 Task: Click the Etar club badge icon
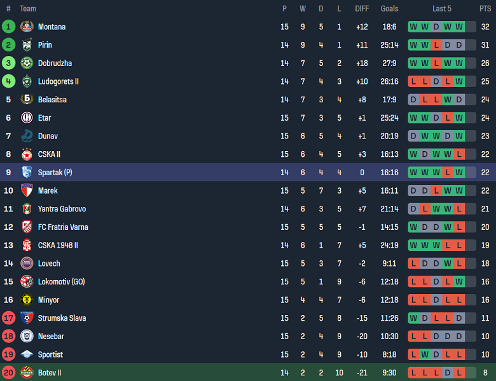(x=27, y=118)
